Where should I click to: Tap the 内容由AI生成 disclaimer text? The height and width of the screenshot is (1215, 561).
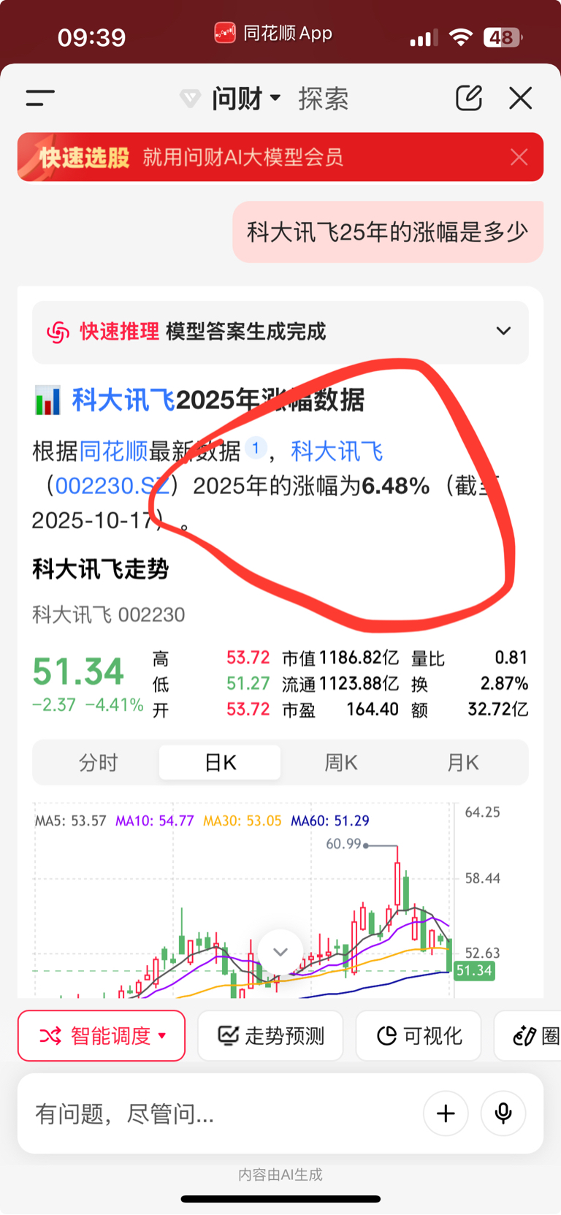pos(280,1175)
